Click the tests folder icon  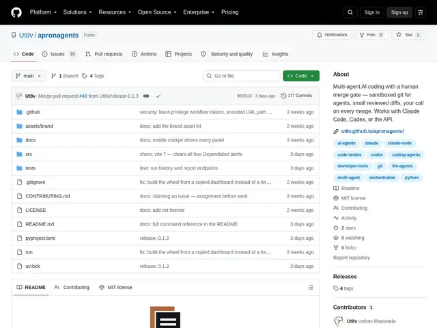click(x=19, y=168)
